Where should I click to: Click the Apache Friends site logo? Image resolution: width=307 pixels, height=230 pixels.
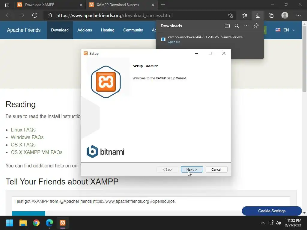point(24,30)
